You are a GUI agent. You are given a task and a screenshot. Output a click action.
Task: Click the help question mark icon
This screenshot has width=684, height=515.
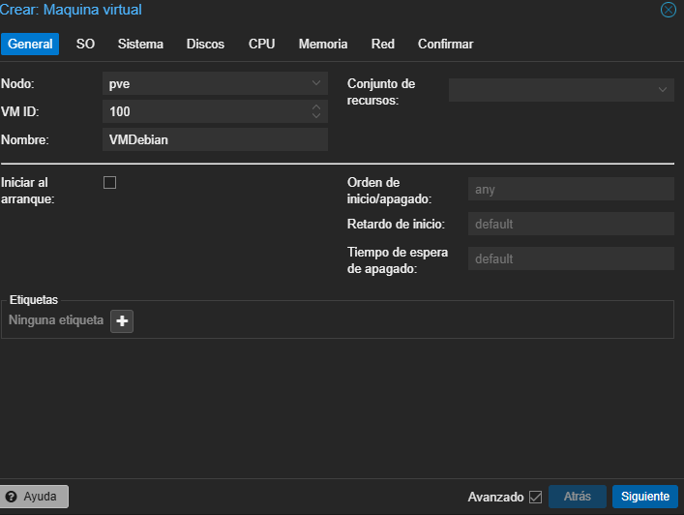pos(12,497)
